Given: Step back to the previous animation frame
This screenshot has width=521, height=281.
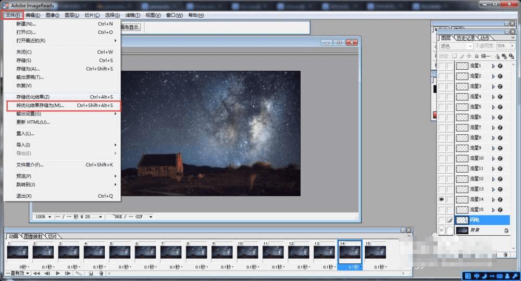Looking at the screenshot, I should pyautogui.click(x=47, y=273).
